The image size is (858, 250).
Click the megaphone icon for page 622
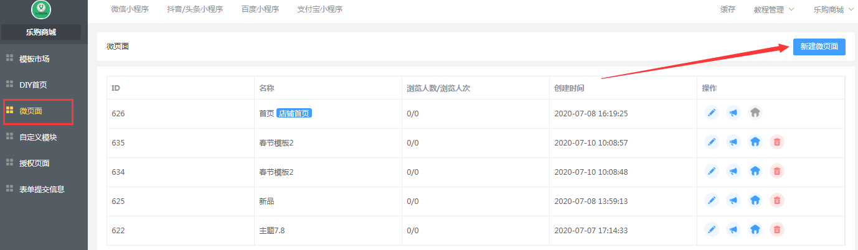pos(733,229)
